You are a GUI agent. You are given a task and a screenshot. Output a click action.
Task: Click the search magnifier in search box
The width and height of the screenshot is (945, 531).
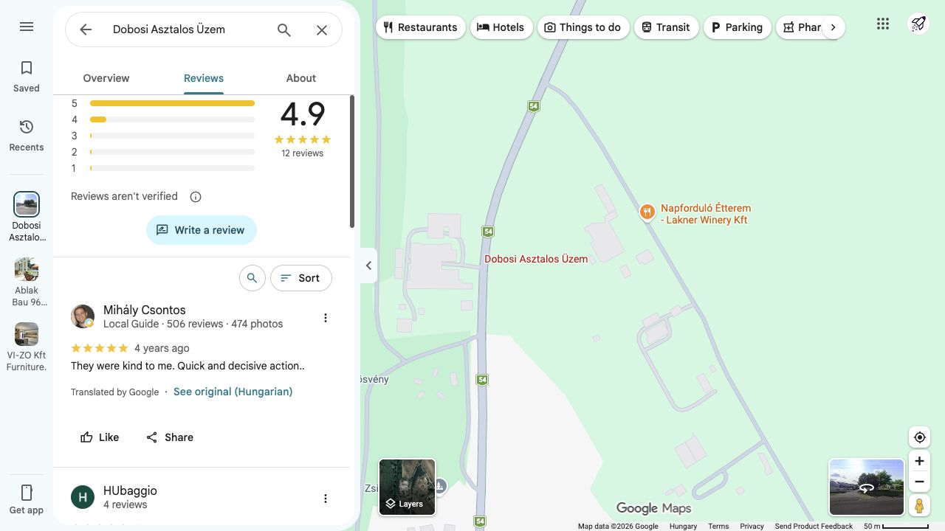(x=284, y=29)
